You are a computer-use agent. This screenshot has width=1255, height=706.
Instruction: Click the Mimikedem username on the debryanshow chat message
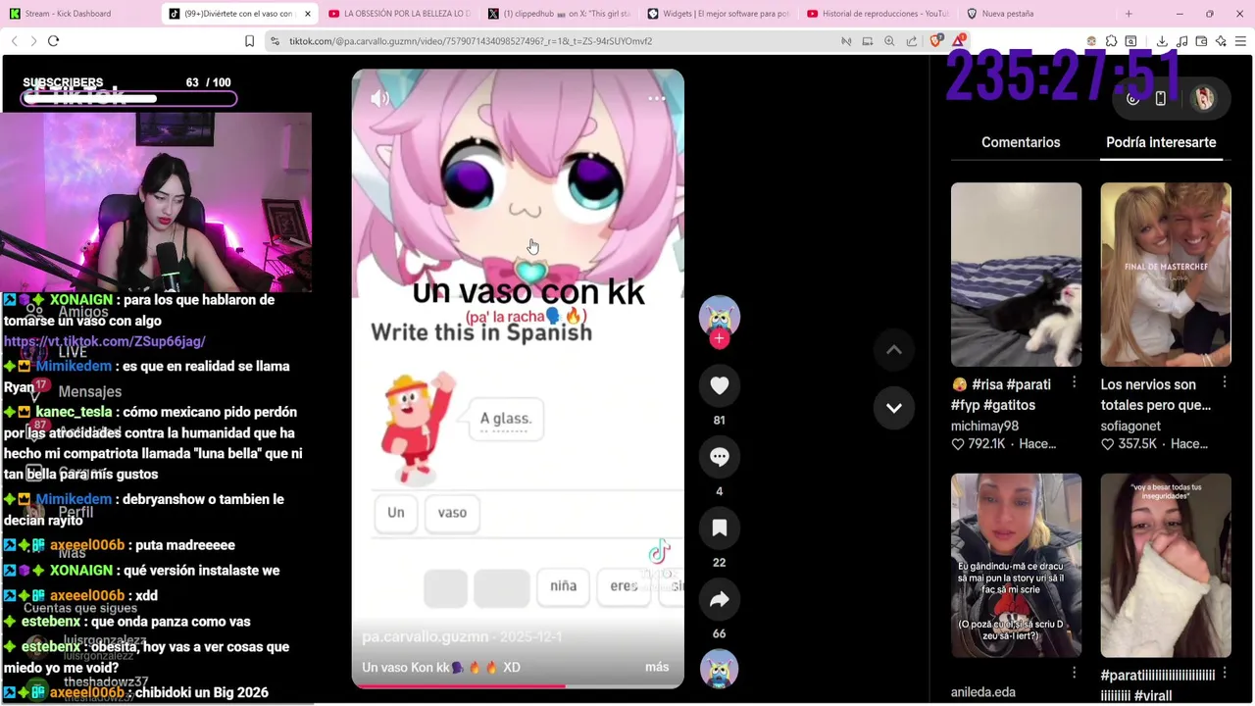coord(74,499)
